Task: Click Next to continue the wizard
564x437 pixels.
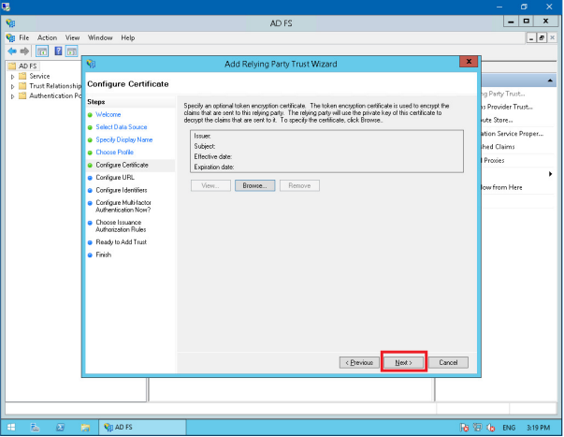Action: pos(404,362)
